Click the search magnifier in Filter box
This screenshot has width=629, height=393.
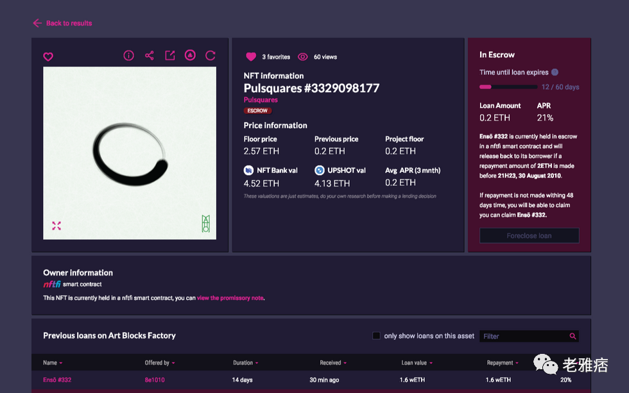tap(573, 336)
